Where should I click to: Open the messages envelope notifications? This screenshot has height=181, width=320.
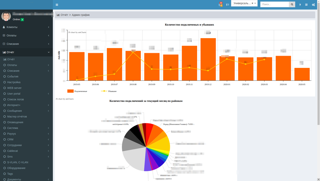click(x=220, y=5)
